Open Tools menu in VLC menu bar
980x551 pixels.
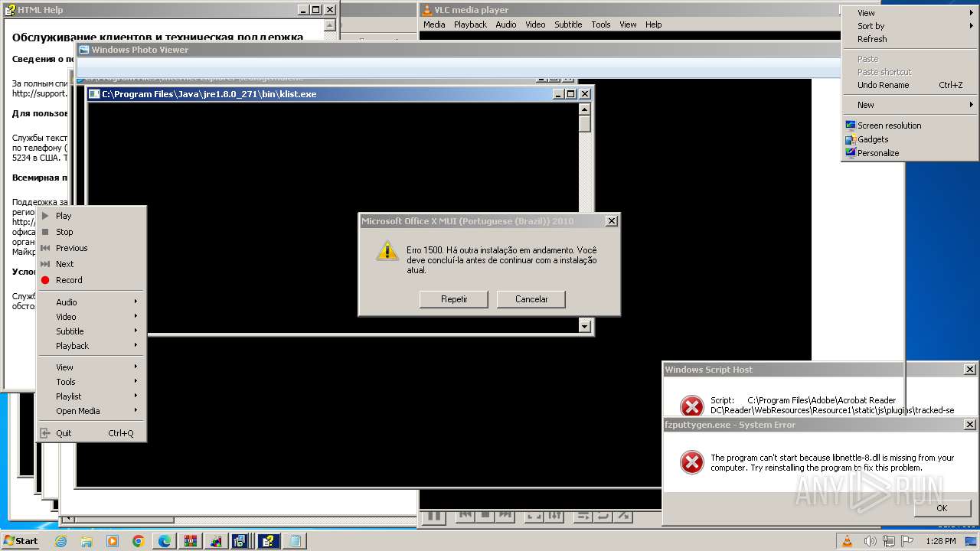(x=601, y=24)
